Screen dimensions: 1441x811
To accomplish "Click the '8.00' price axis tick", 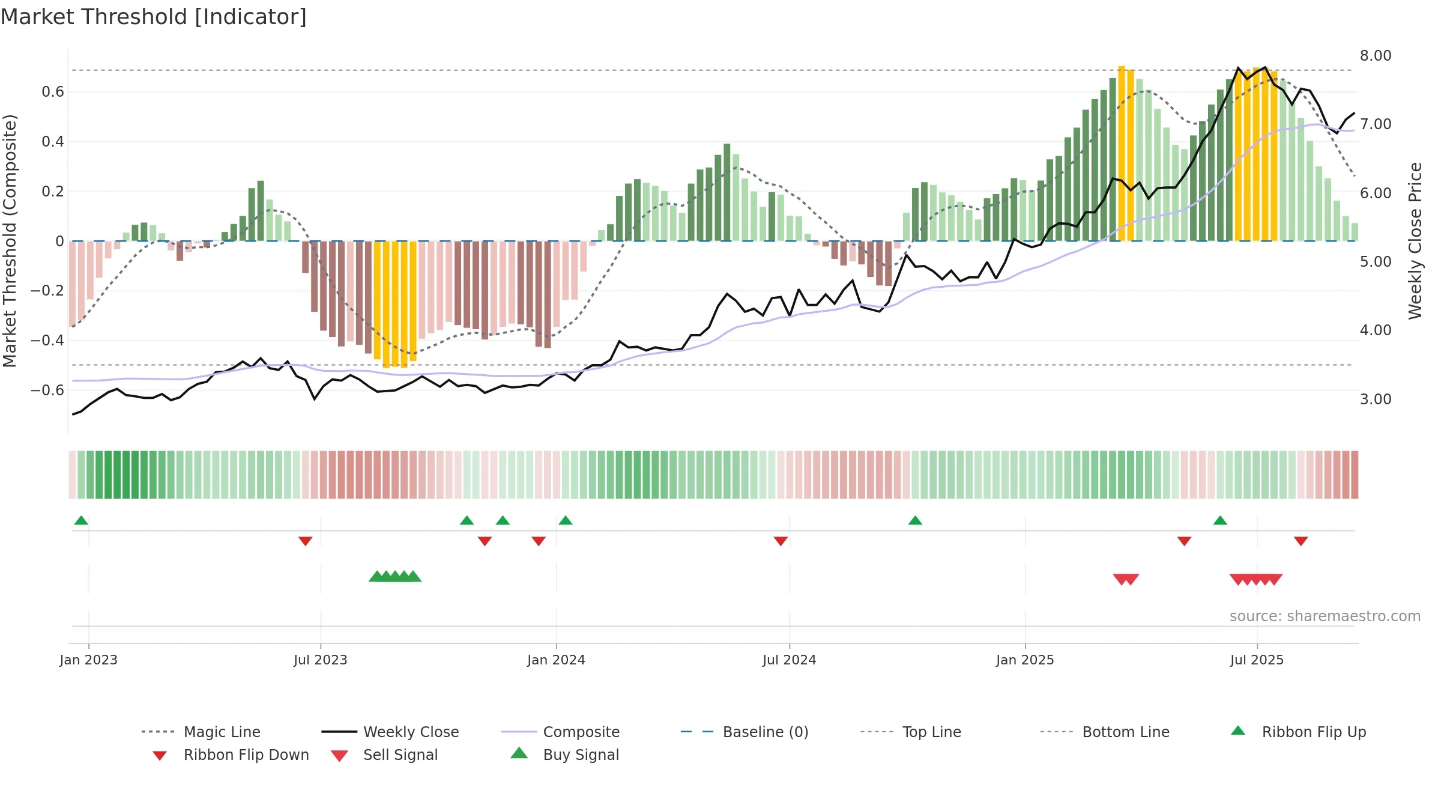I will pos(1376,55).
